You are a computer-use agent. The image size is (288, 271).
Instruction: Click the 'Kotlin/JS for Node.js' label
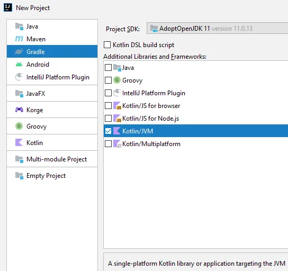pos(150,119)
